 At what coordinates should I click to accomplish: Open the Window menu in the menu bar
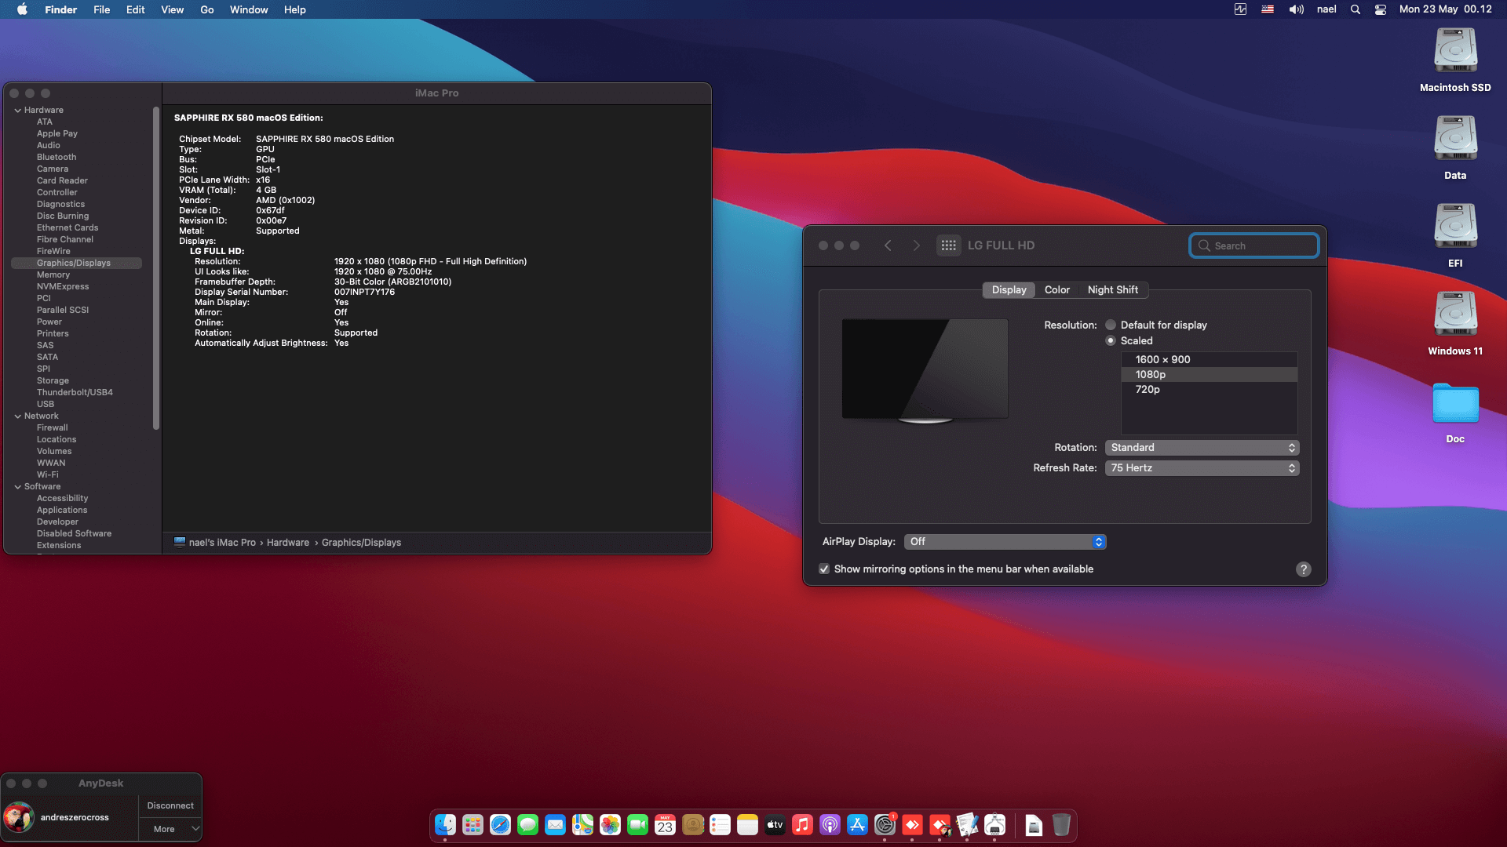pos(248,9)
